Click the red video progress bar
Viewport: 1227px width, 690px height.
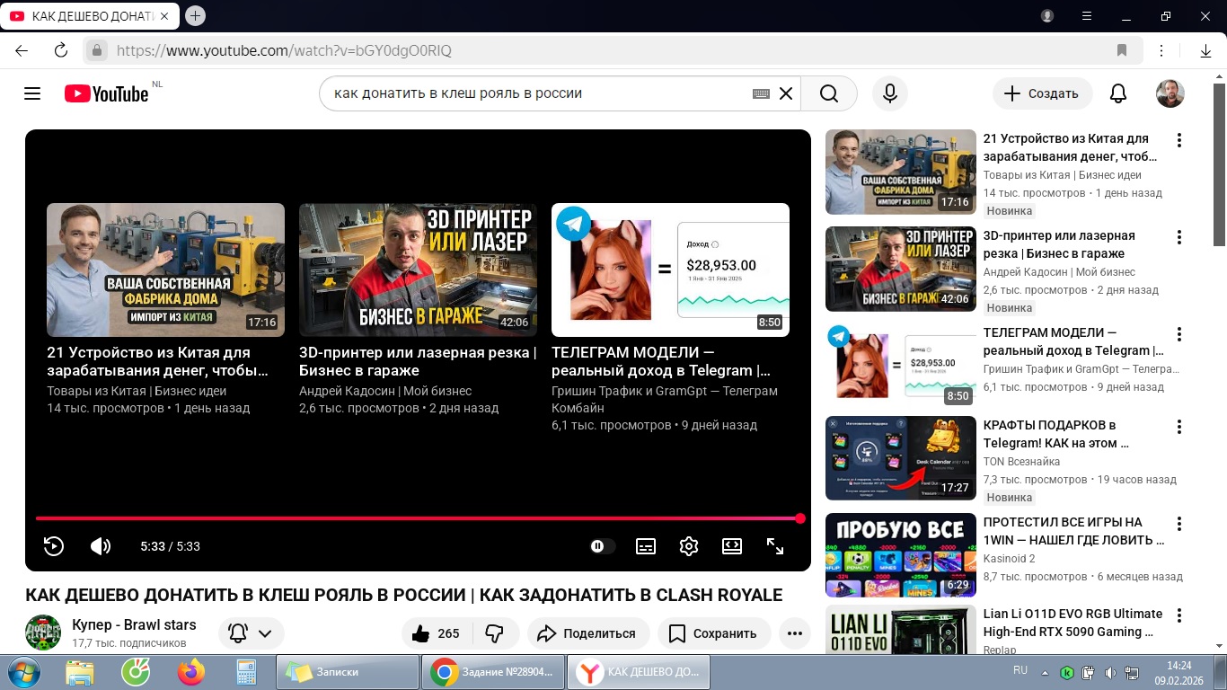[418, 518]
